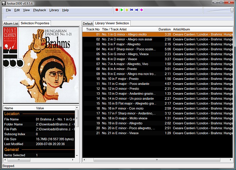Select track 15 No. 15 in B Flat major
The height and width of the screenshot is (170, 236).
pos(157,103)
